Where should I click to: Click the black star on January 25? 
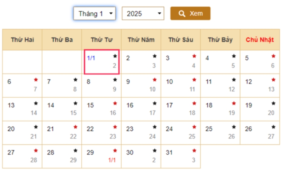234,127
